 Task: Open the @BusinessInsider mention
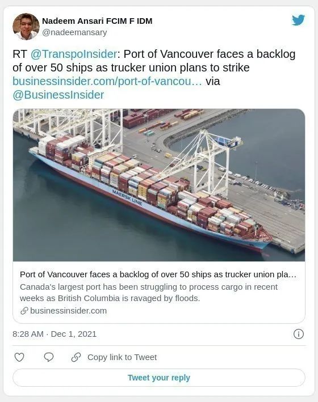click(x=58, y=95)
